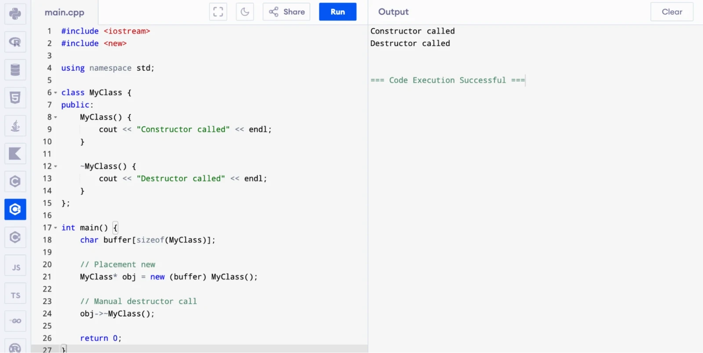The height and width of the screenshot is (353, 703).
Task: Select the HTML5 editor icon
Action: click(x=15, y=98)
